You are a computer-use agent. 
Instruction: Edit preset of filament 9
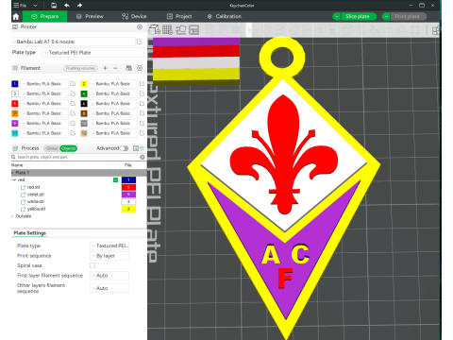[73, 123]
